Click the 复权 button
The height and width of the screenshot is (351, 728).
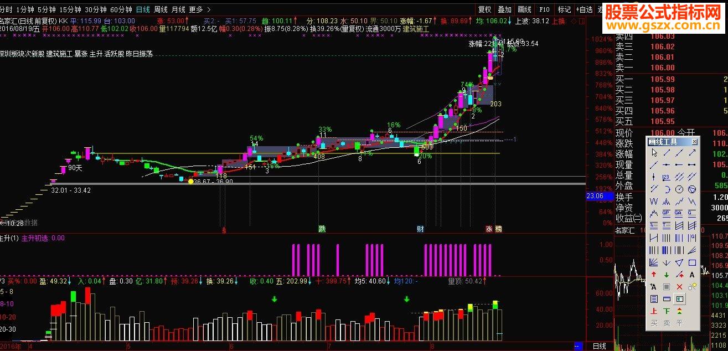(484, 9)
